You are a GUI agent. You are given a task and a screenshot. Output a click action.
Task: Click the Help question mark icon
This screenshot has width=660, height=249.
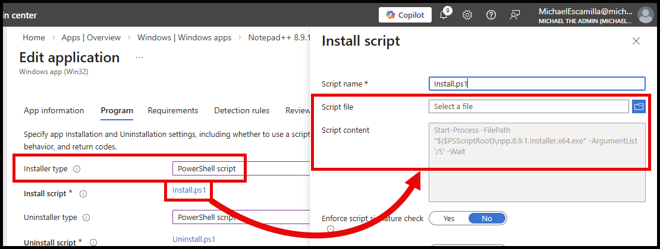click(491, 15)
